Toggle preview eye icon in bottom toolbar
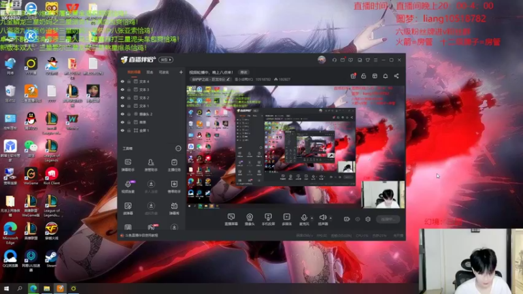523x294 pixels. click(358, 219)
